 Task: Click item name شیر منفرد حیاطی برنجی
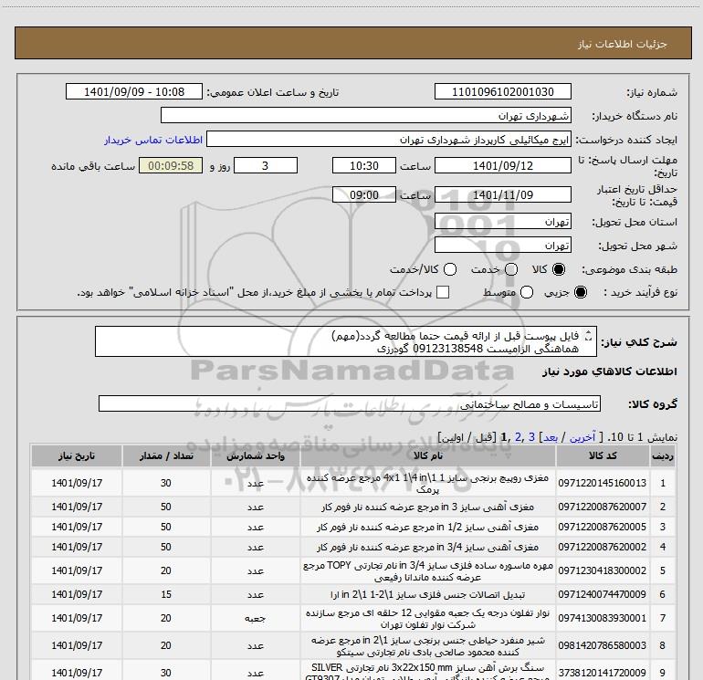pyautogui.click(x=427, y=646)
